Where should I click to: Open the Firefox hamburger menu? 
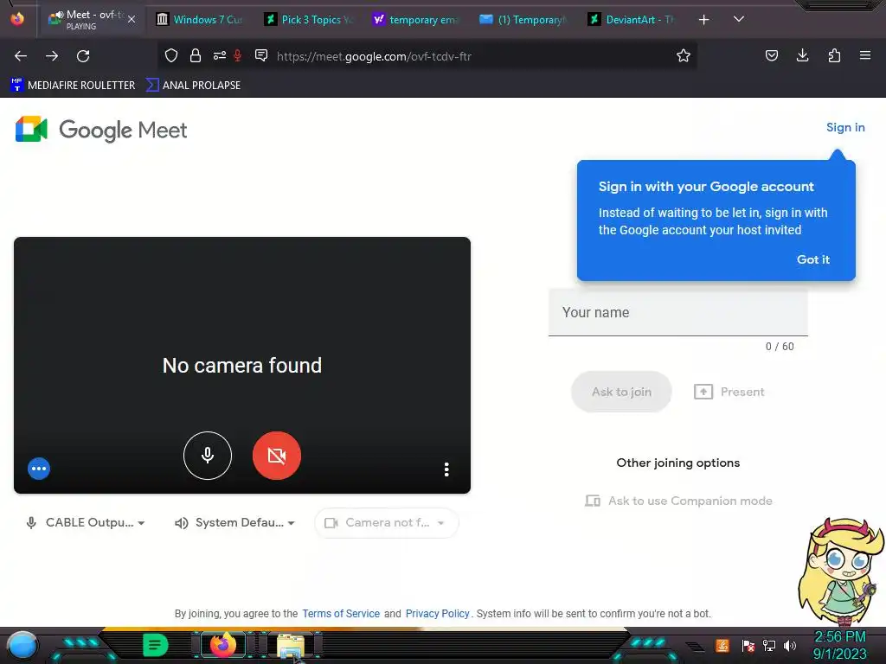pos(865,55)
